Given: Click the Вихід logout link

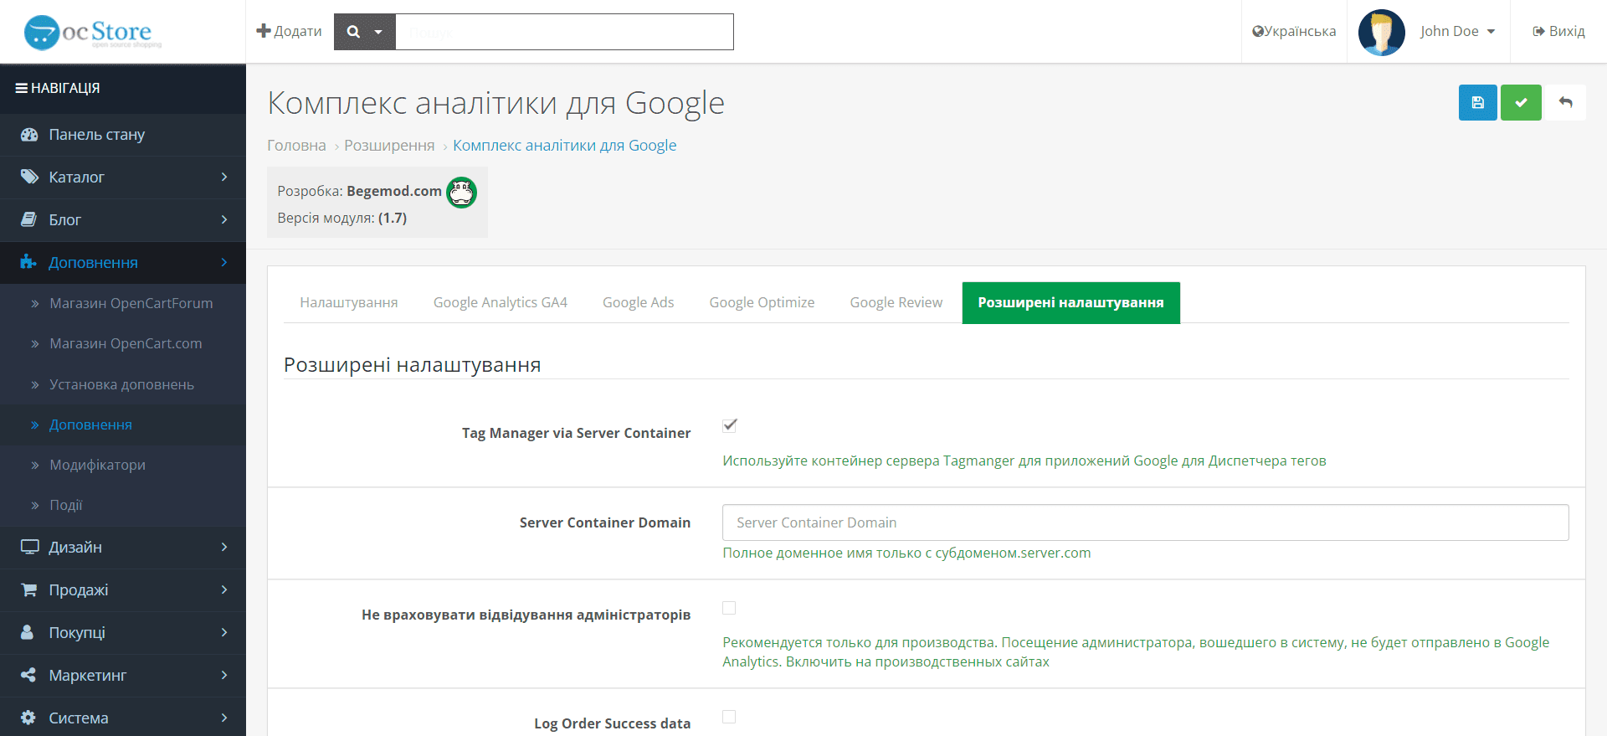Looking at the screenshot, I should pos(1558,31).
